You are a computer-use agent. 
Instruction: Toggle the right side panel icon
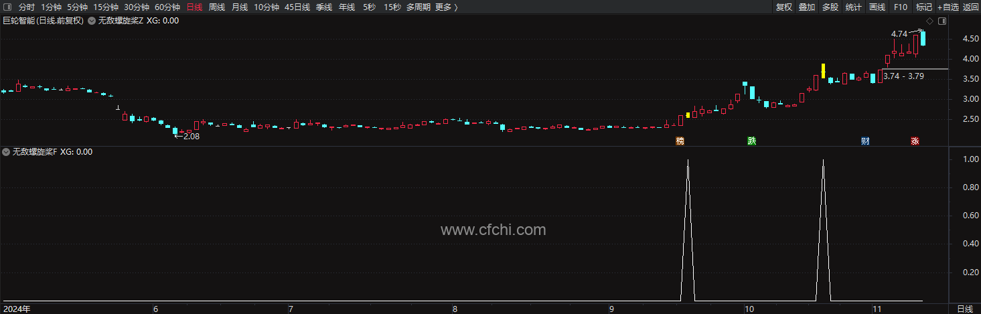(x=942, y=21)
